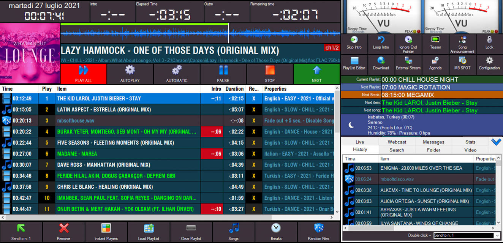
Task: Remove the selected playlist item
Action: pyautogui.click(x=64, y=232)
